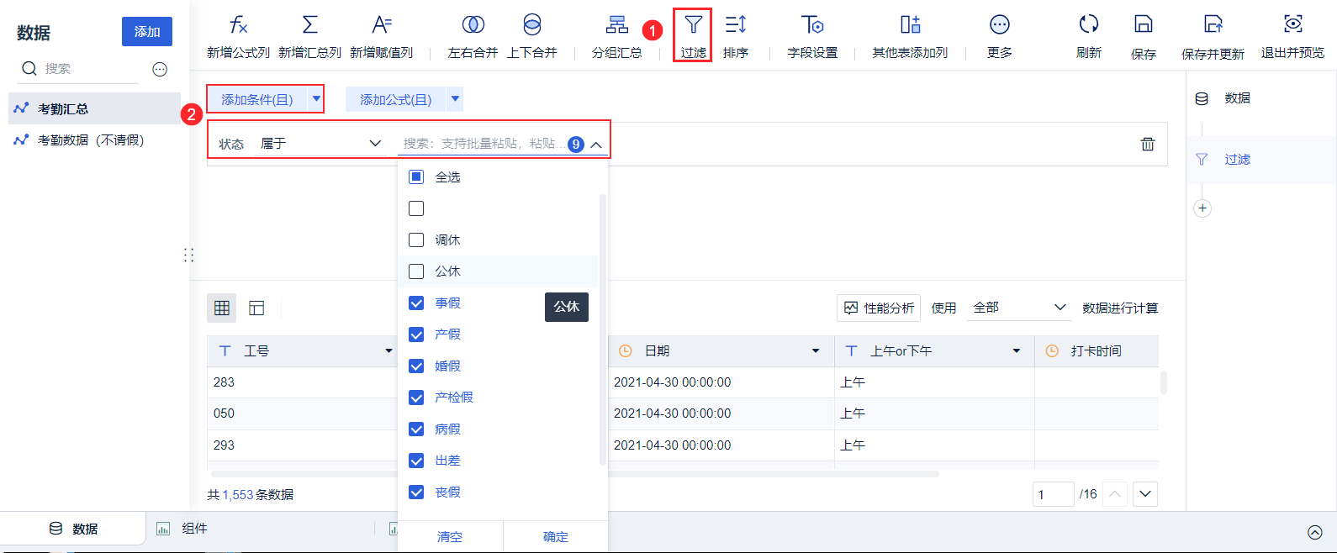Open the 日期 column dropdown arrow
The width and height of the screenshot is (1337, 553).
tap(816, 351)
